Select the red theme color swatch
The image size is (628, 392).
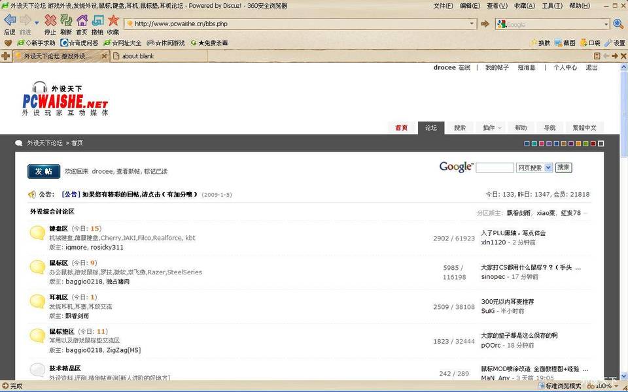593,144
